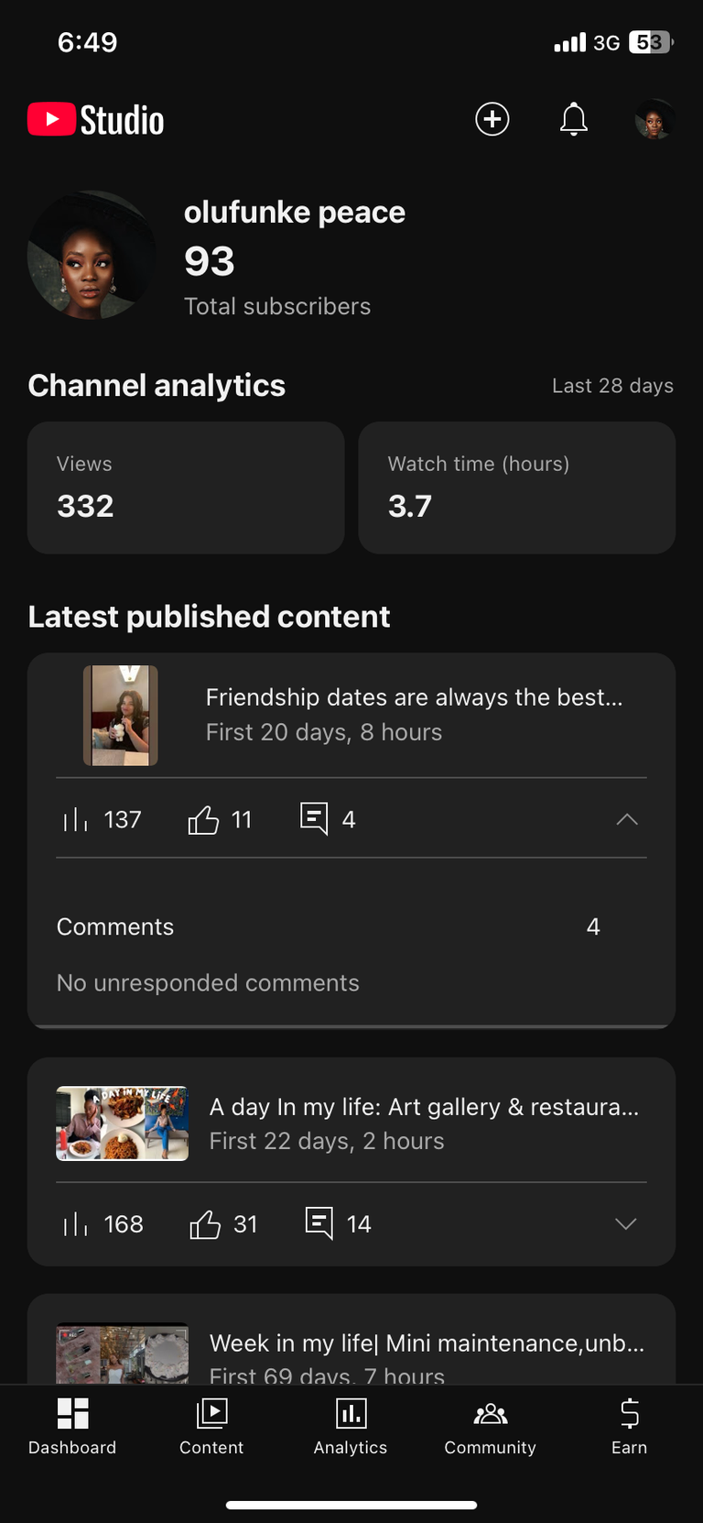
Task: Open the notifications bell
Action: coord(574,119)
